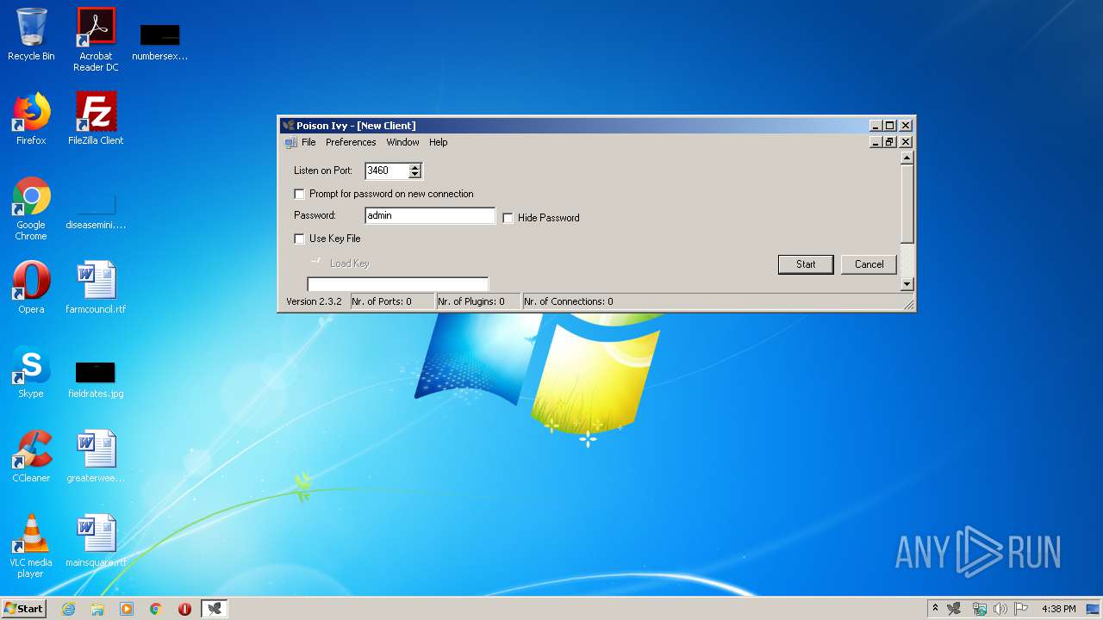
Task: Click the child window icon beside File
Action: point(290,142)
